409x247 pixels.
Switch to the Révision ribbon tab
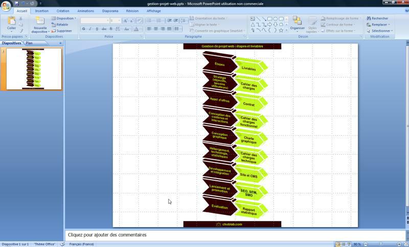coord(132,11)
